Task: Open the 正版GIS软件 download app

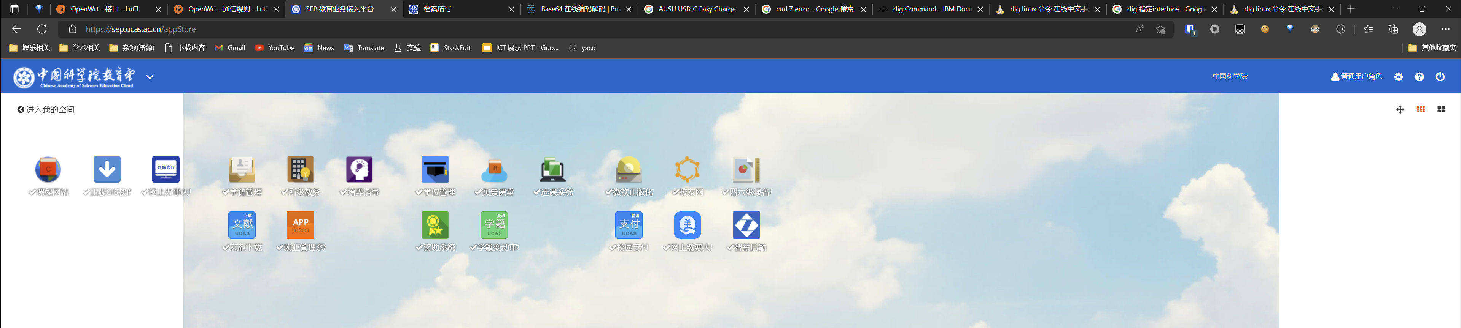Action: [x=107, y=169]
